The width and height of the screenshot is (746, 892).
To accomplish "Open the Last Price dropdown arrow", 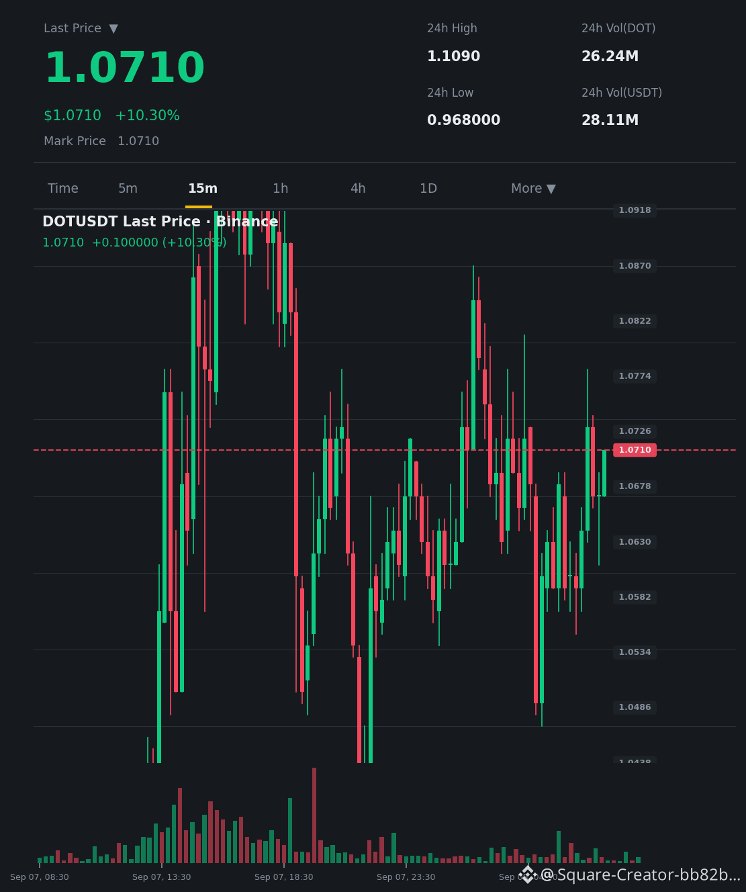I will click(x=113, y=29).
